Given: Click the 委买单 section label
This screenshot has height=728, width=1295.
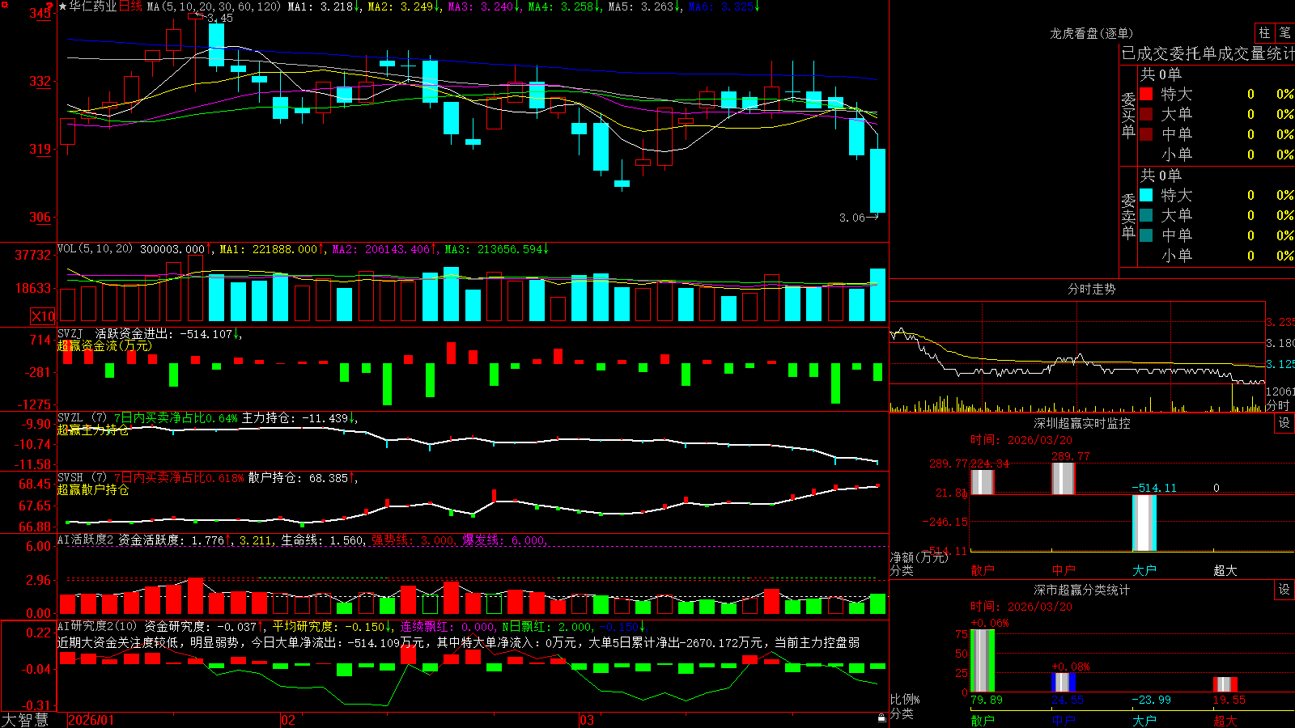Looking at the screenshot, I should [1128, 115].
